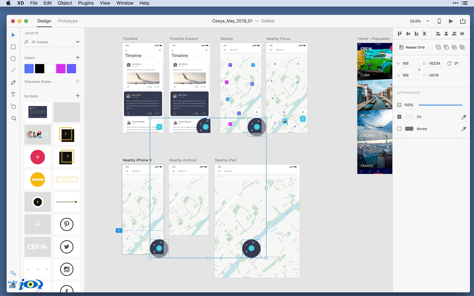The height and width of the screenshot is (296, 474).
Task: Select the red plus button symbol
Action: tap(38, 157)
